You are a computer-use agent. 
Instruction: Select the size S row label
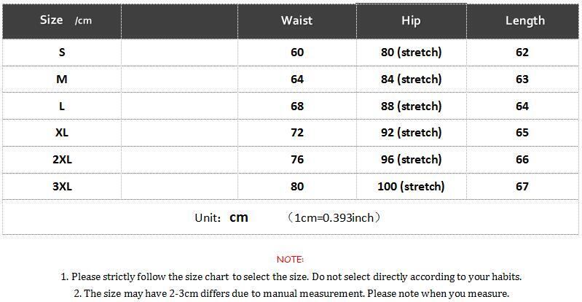click(62, 53)
